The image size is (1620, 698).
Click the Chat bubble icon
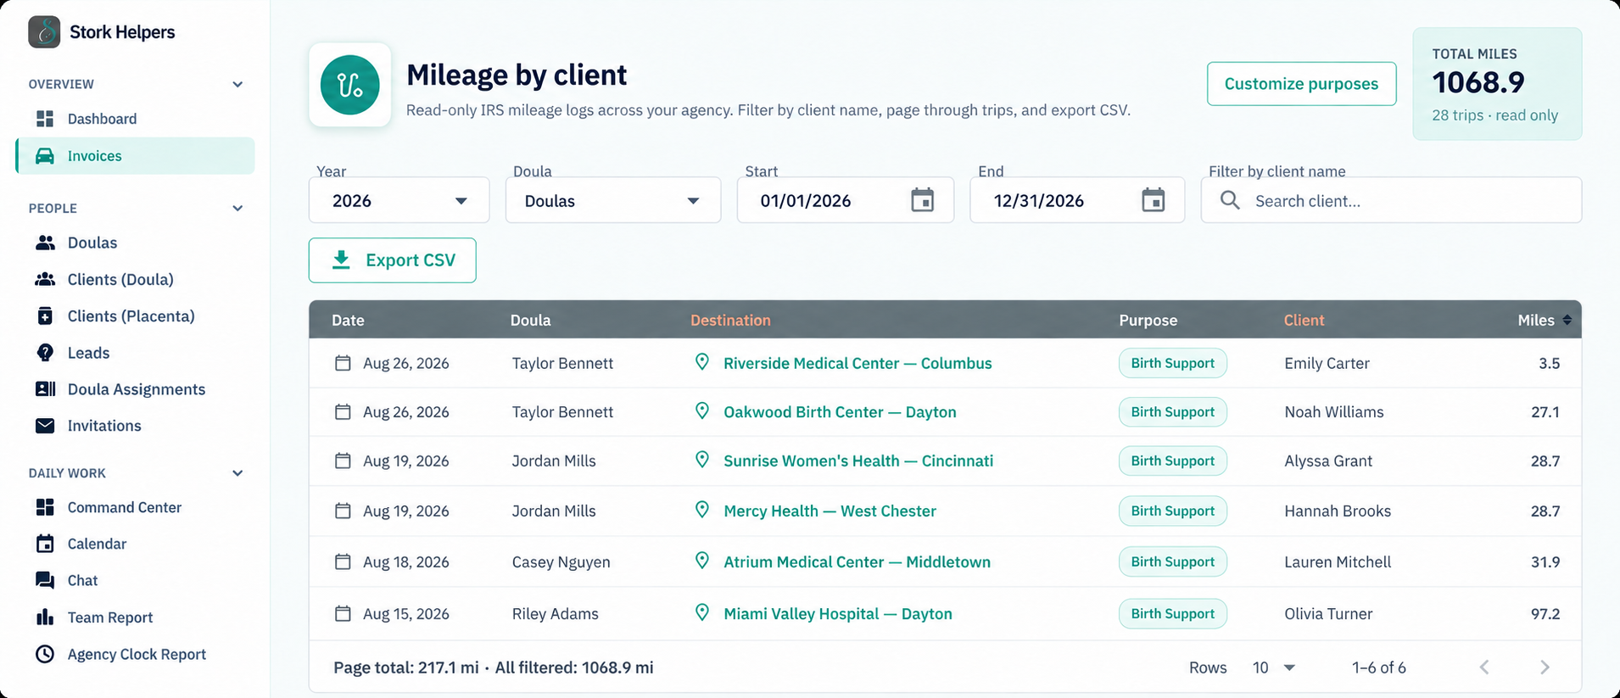[45, 580]
